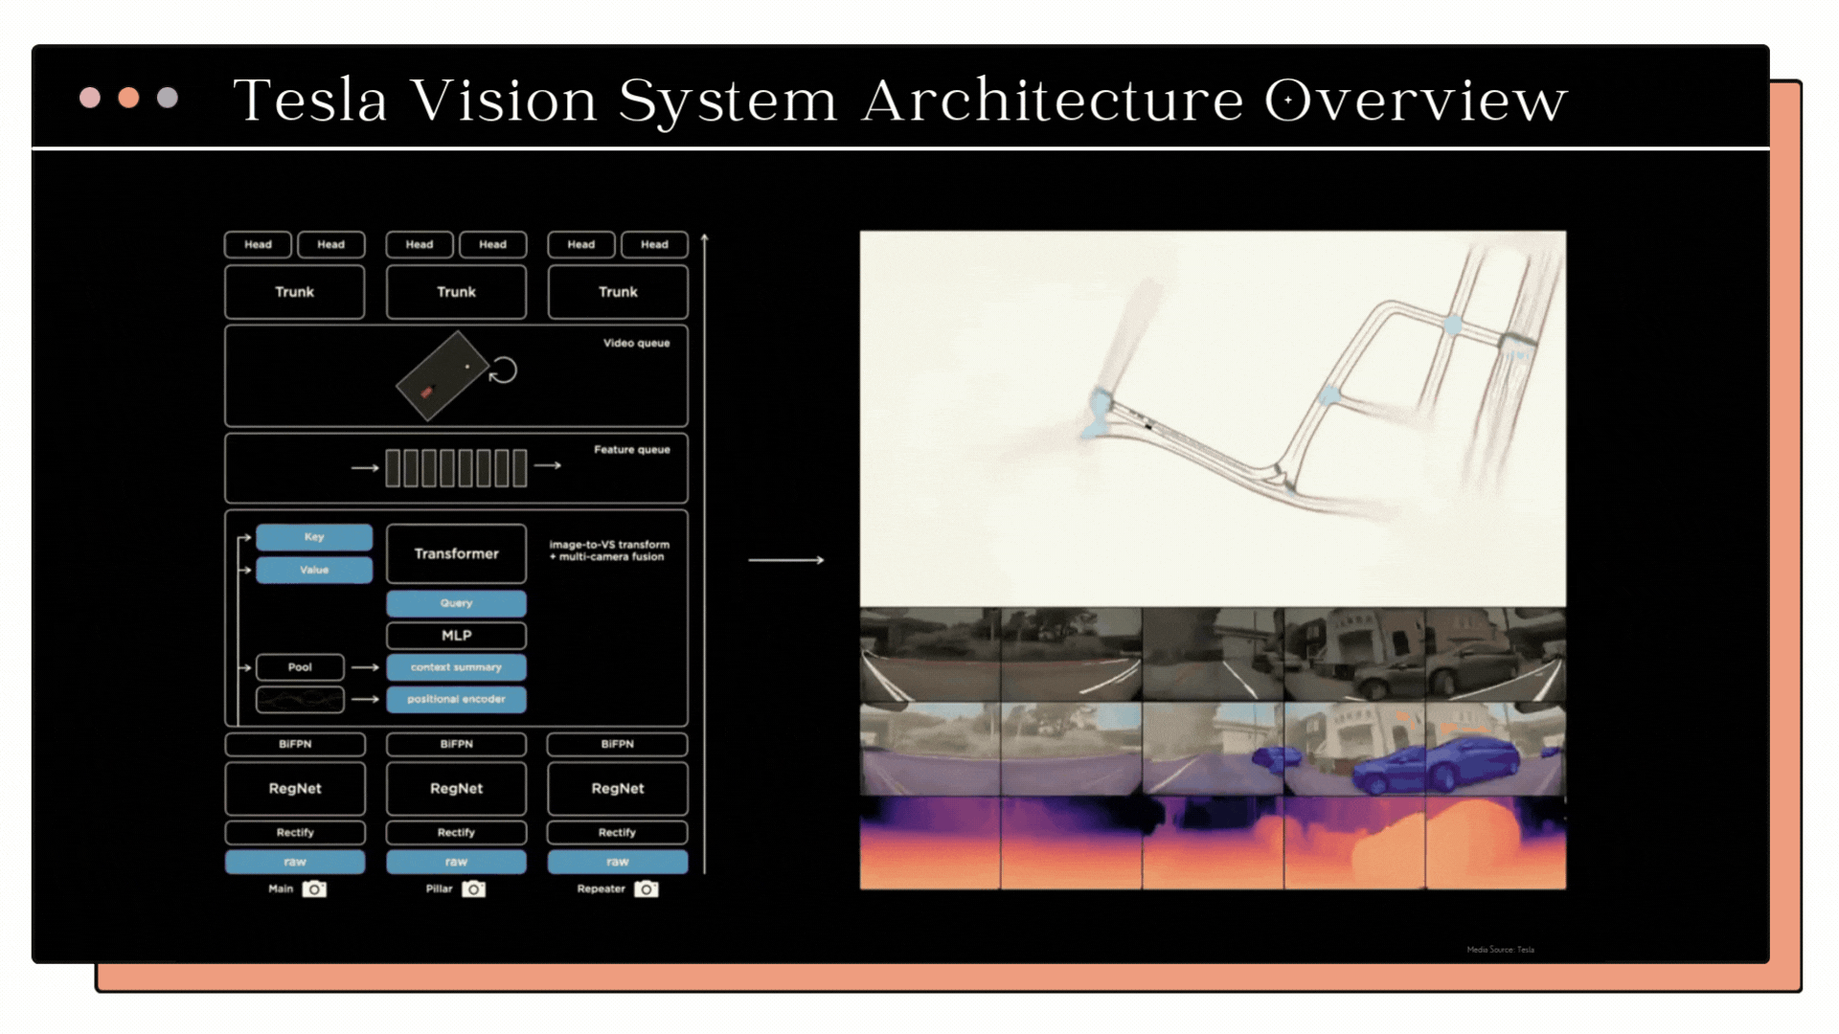Click the raw block above the Main label
The image size is (1839, 1034).
(x=295, y=862)
